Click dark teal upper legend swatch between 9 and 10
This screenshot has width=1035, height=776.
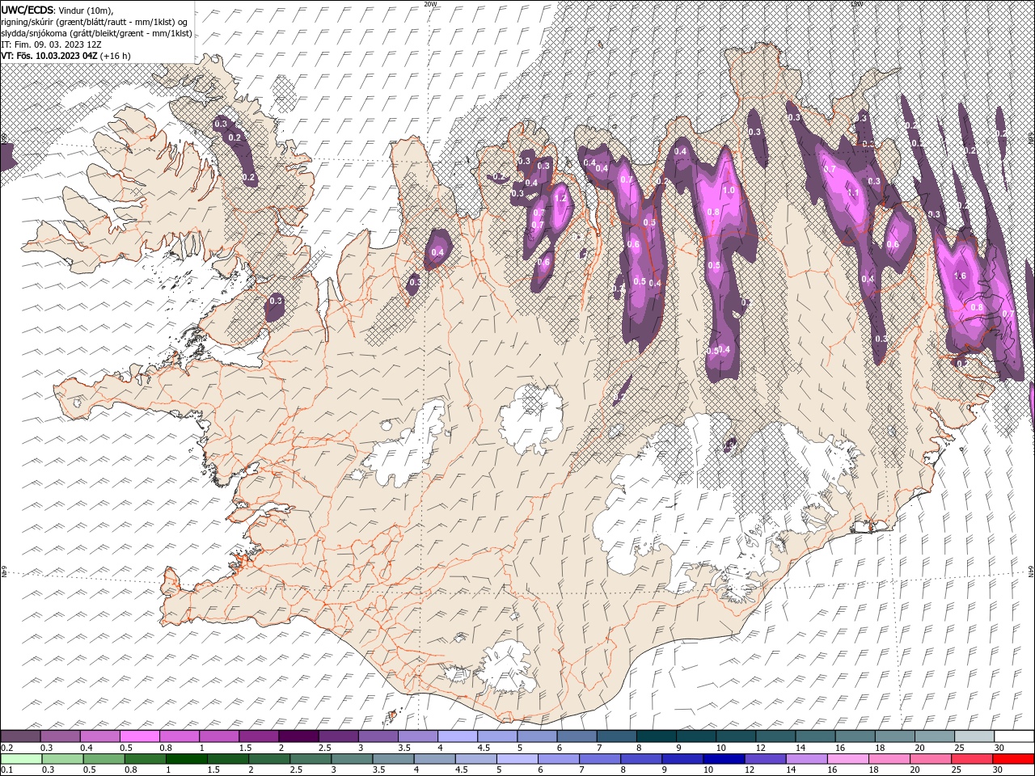click(x=695, y=736)
